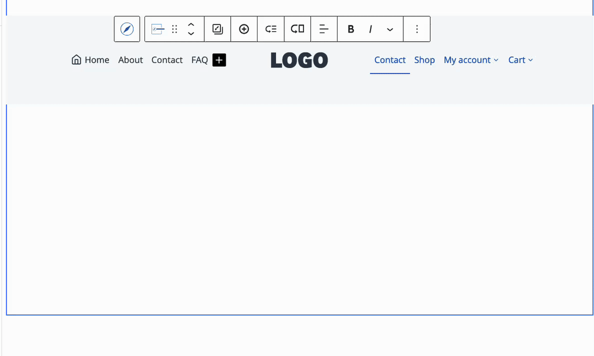Select the Shop menu link
The height and width of the screenshot is (356, 594).
[424, 60]
